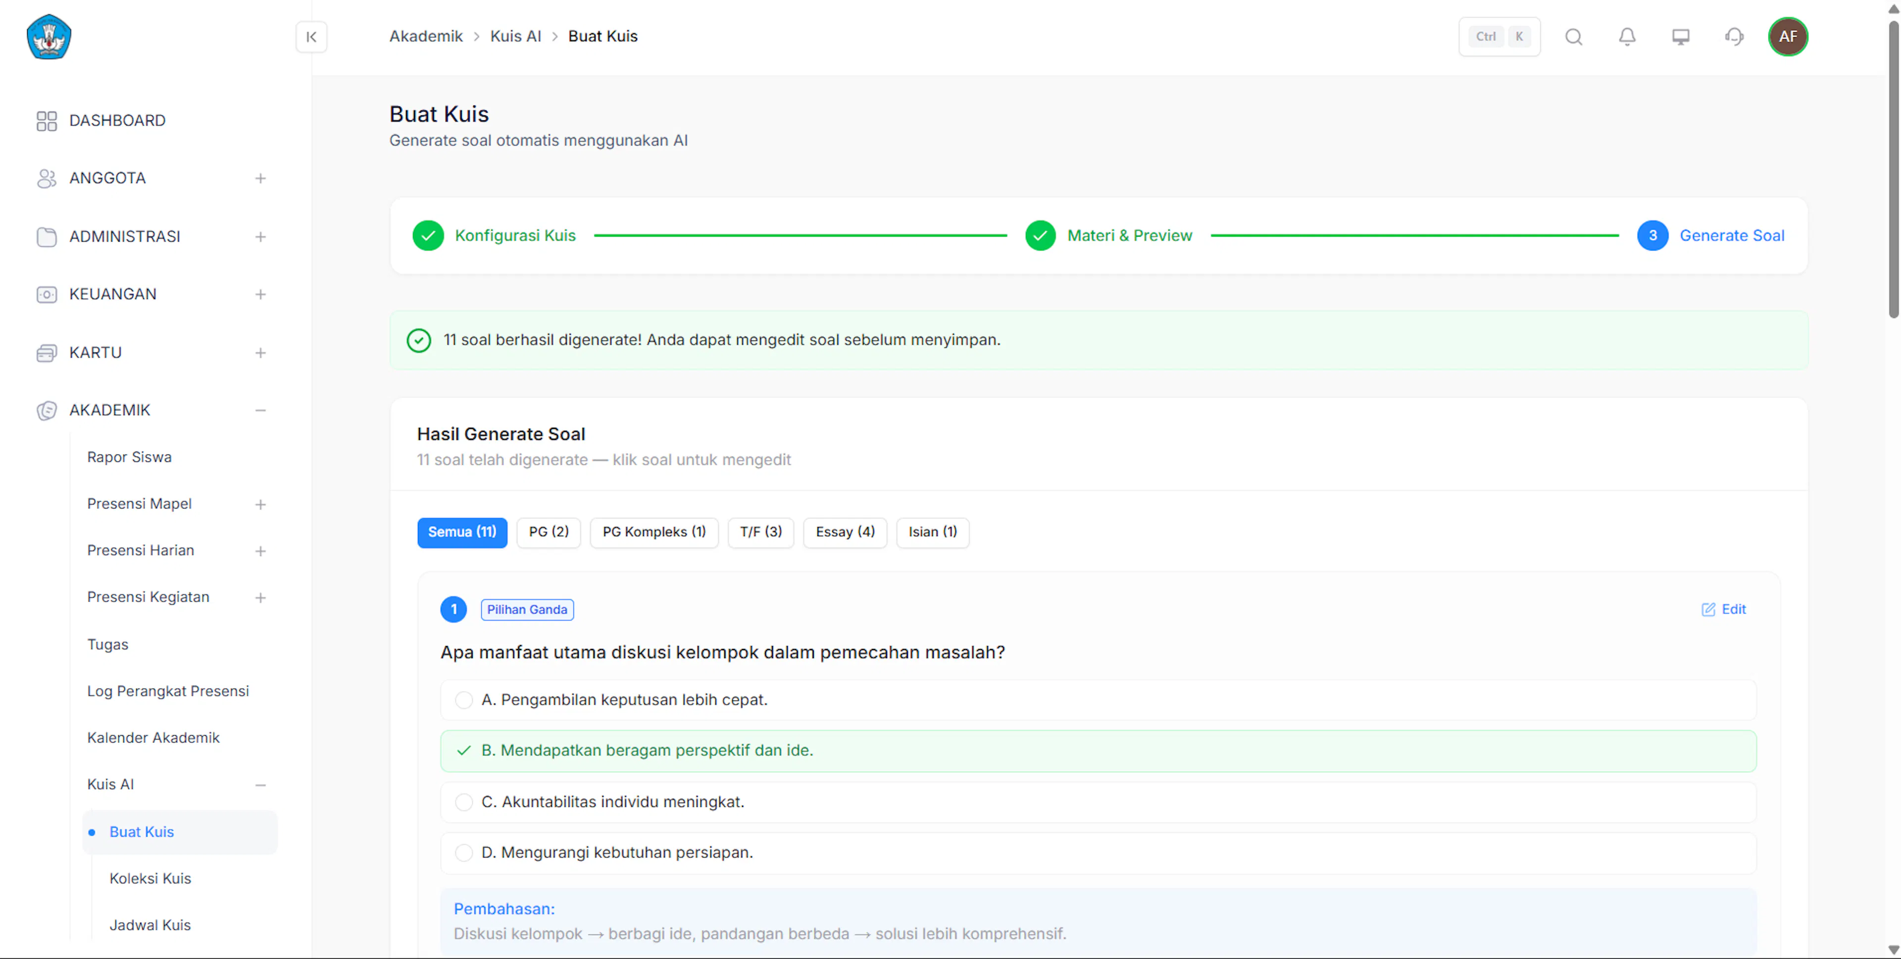This screenshot has height=959, width=1901.
Task: Open Log Perangkat Presensi
Action: (x=168, y=691)
